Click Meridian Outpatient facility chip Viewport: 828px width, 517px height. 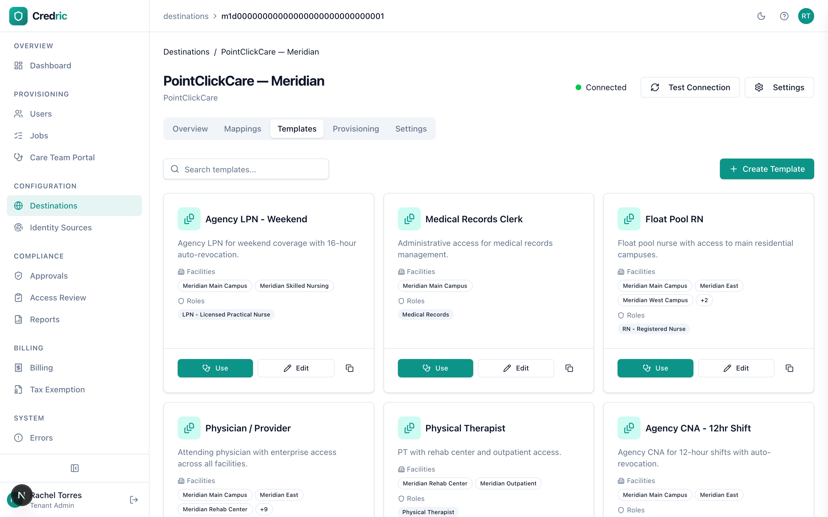click(x=508, y=483)
